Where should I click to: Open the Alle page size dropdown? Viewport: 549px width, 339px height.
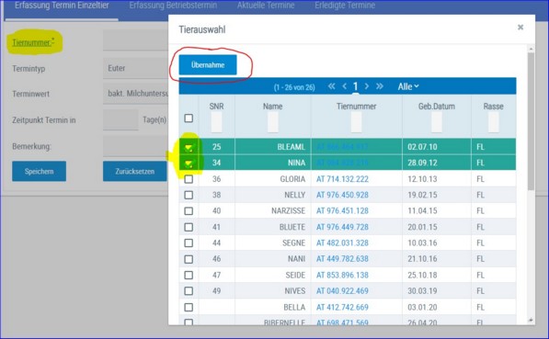pyautogui.click(x=408, y=86)
